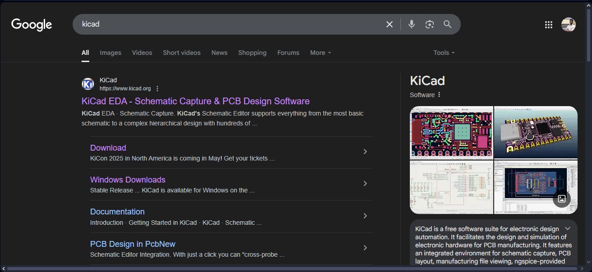Viewport: 592px width, 272px height.
Task: Open KiCad EDA Schematic Capture result link
Action: (196, 101)
